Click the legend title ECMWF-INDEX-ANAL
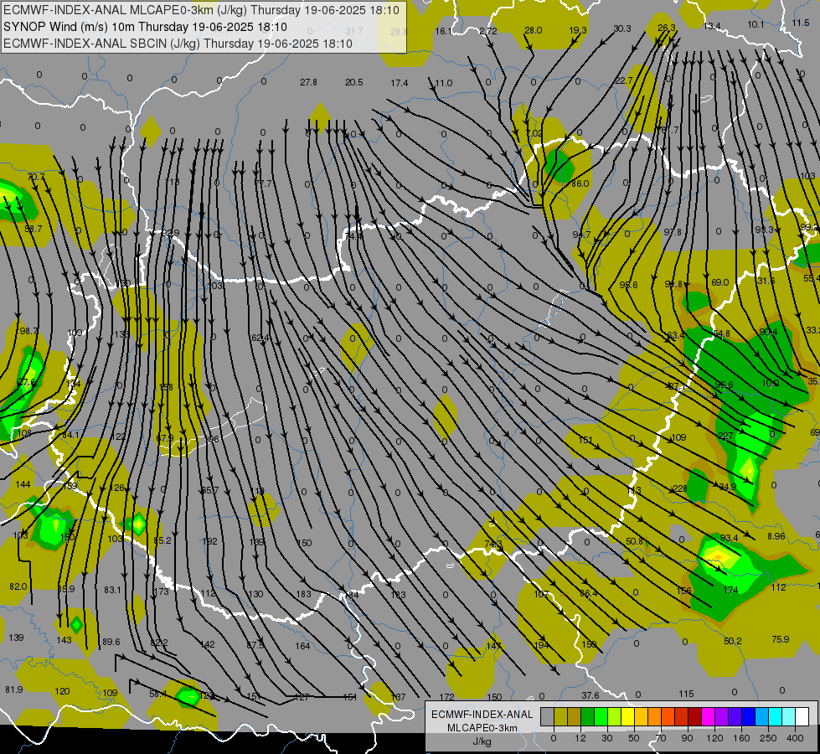This screenshot has width=820, height=754. (482, 715)
